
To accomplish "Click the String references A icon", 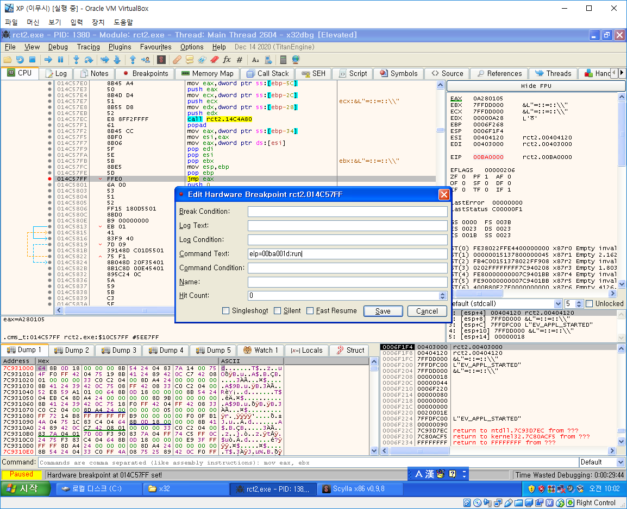I will tap(255, 60).
